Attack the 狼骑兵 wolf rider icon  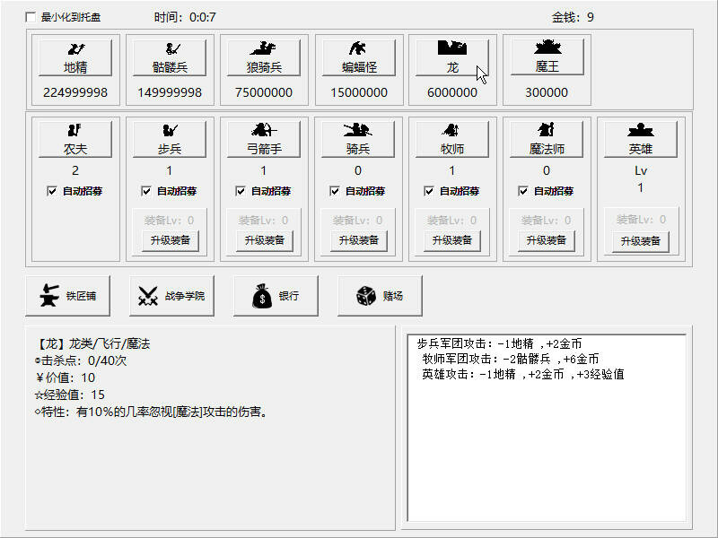pos(264,56)
